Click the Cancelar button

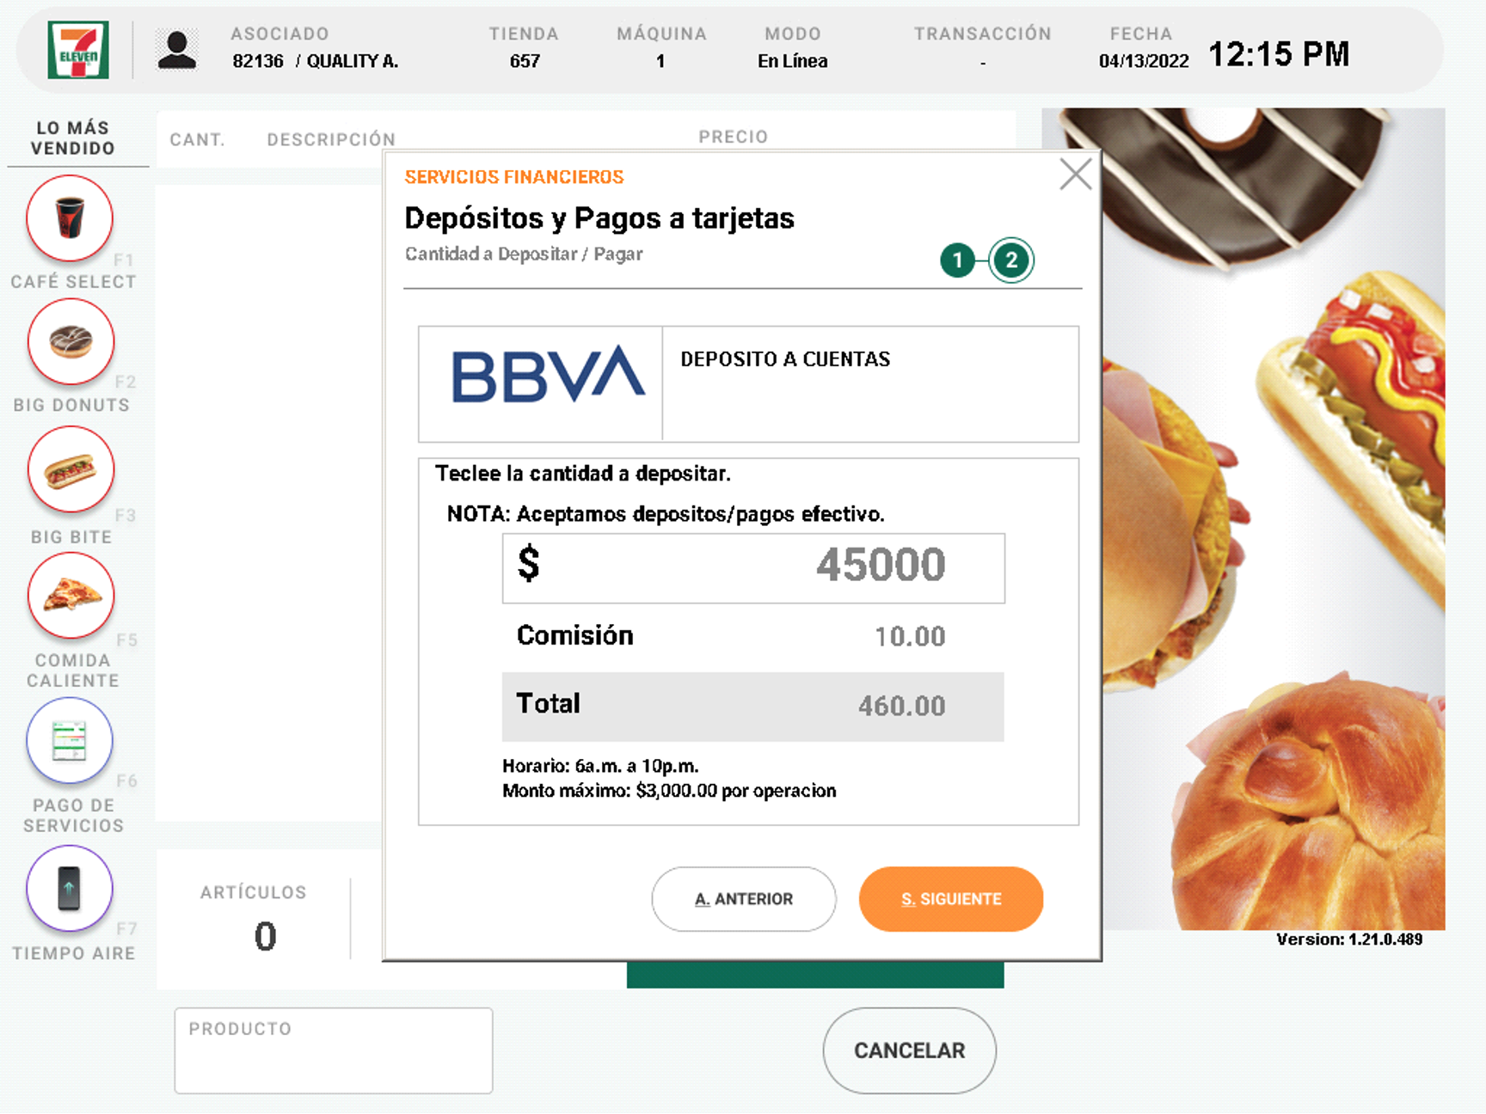[909, 1050]
